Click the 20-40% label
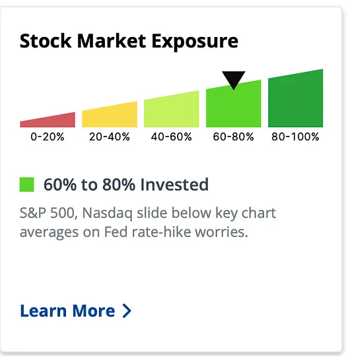The image size is (348, 356). tap(110, 136)
